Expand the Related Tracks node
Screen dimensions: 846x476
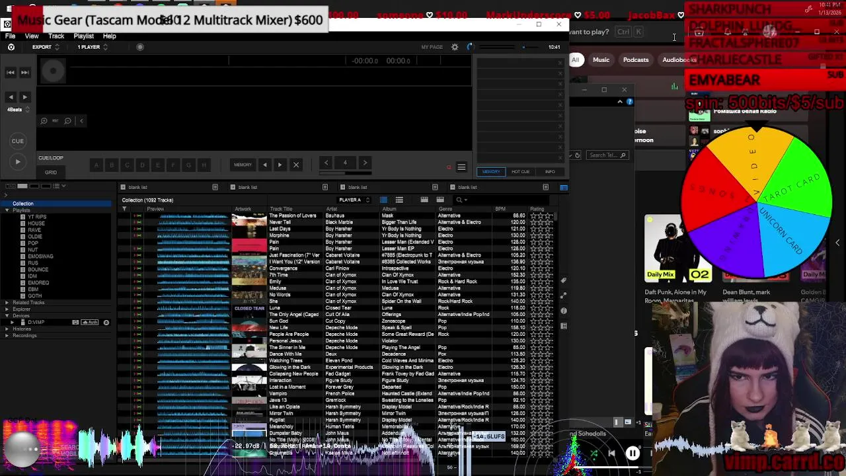(x=7, y=303)
